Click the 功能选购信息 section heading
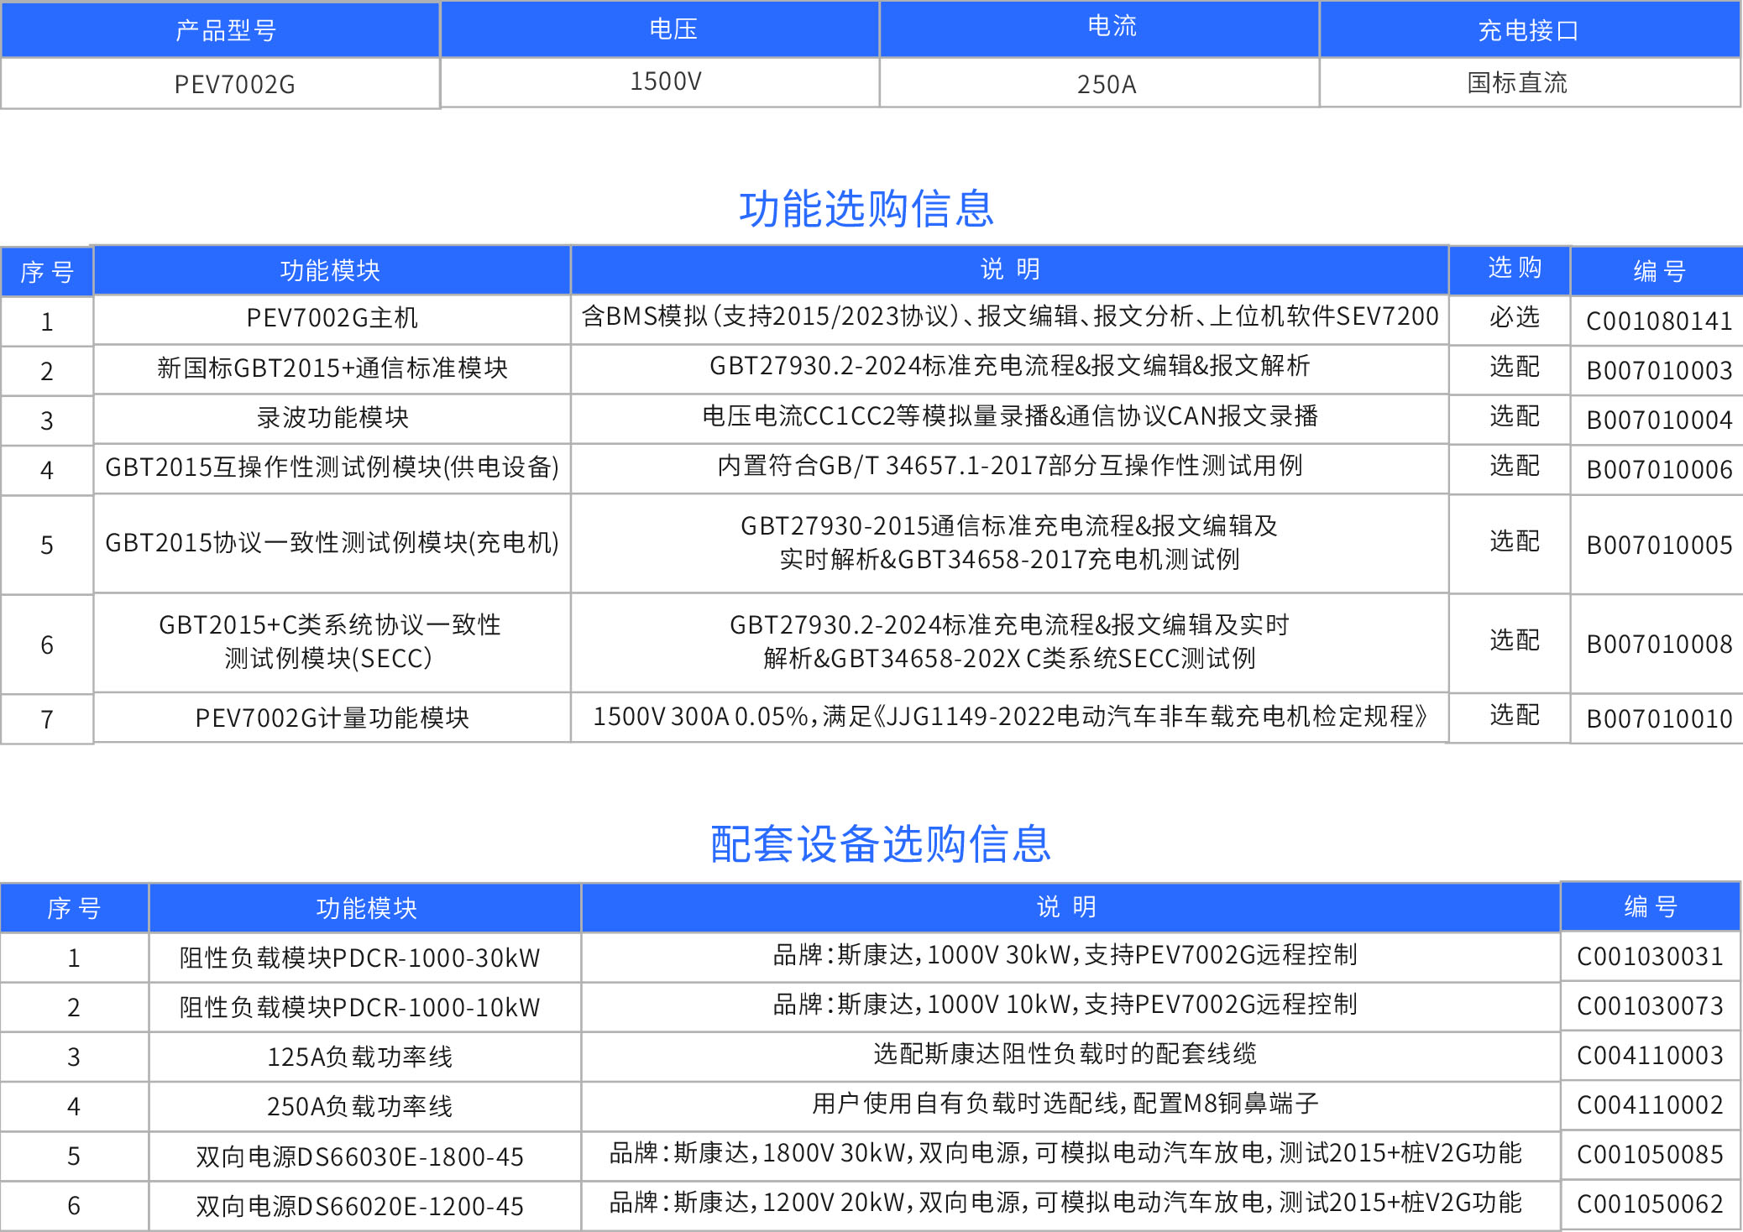This screenshot has width=1743, height=1232. 866,208
